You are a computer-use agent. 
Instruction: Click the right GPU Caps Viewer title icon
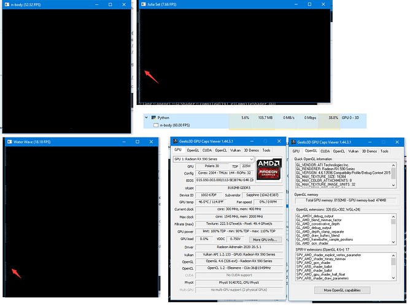coord(293,142)
